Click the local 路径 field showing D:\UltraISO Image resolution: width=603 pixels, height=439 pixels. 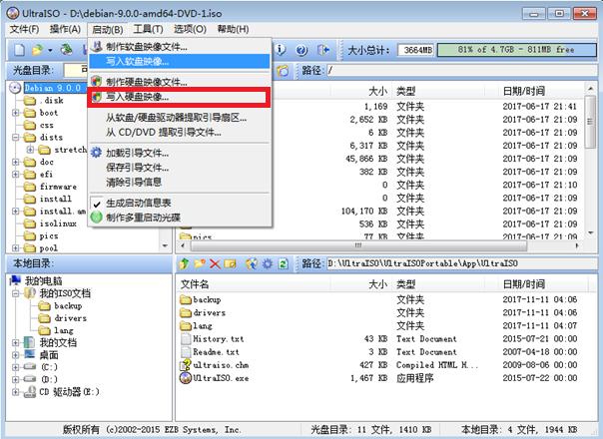[x=461, y=263]
